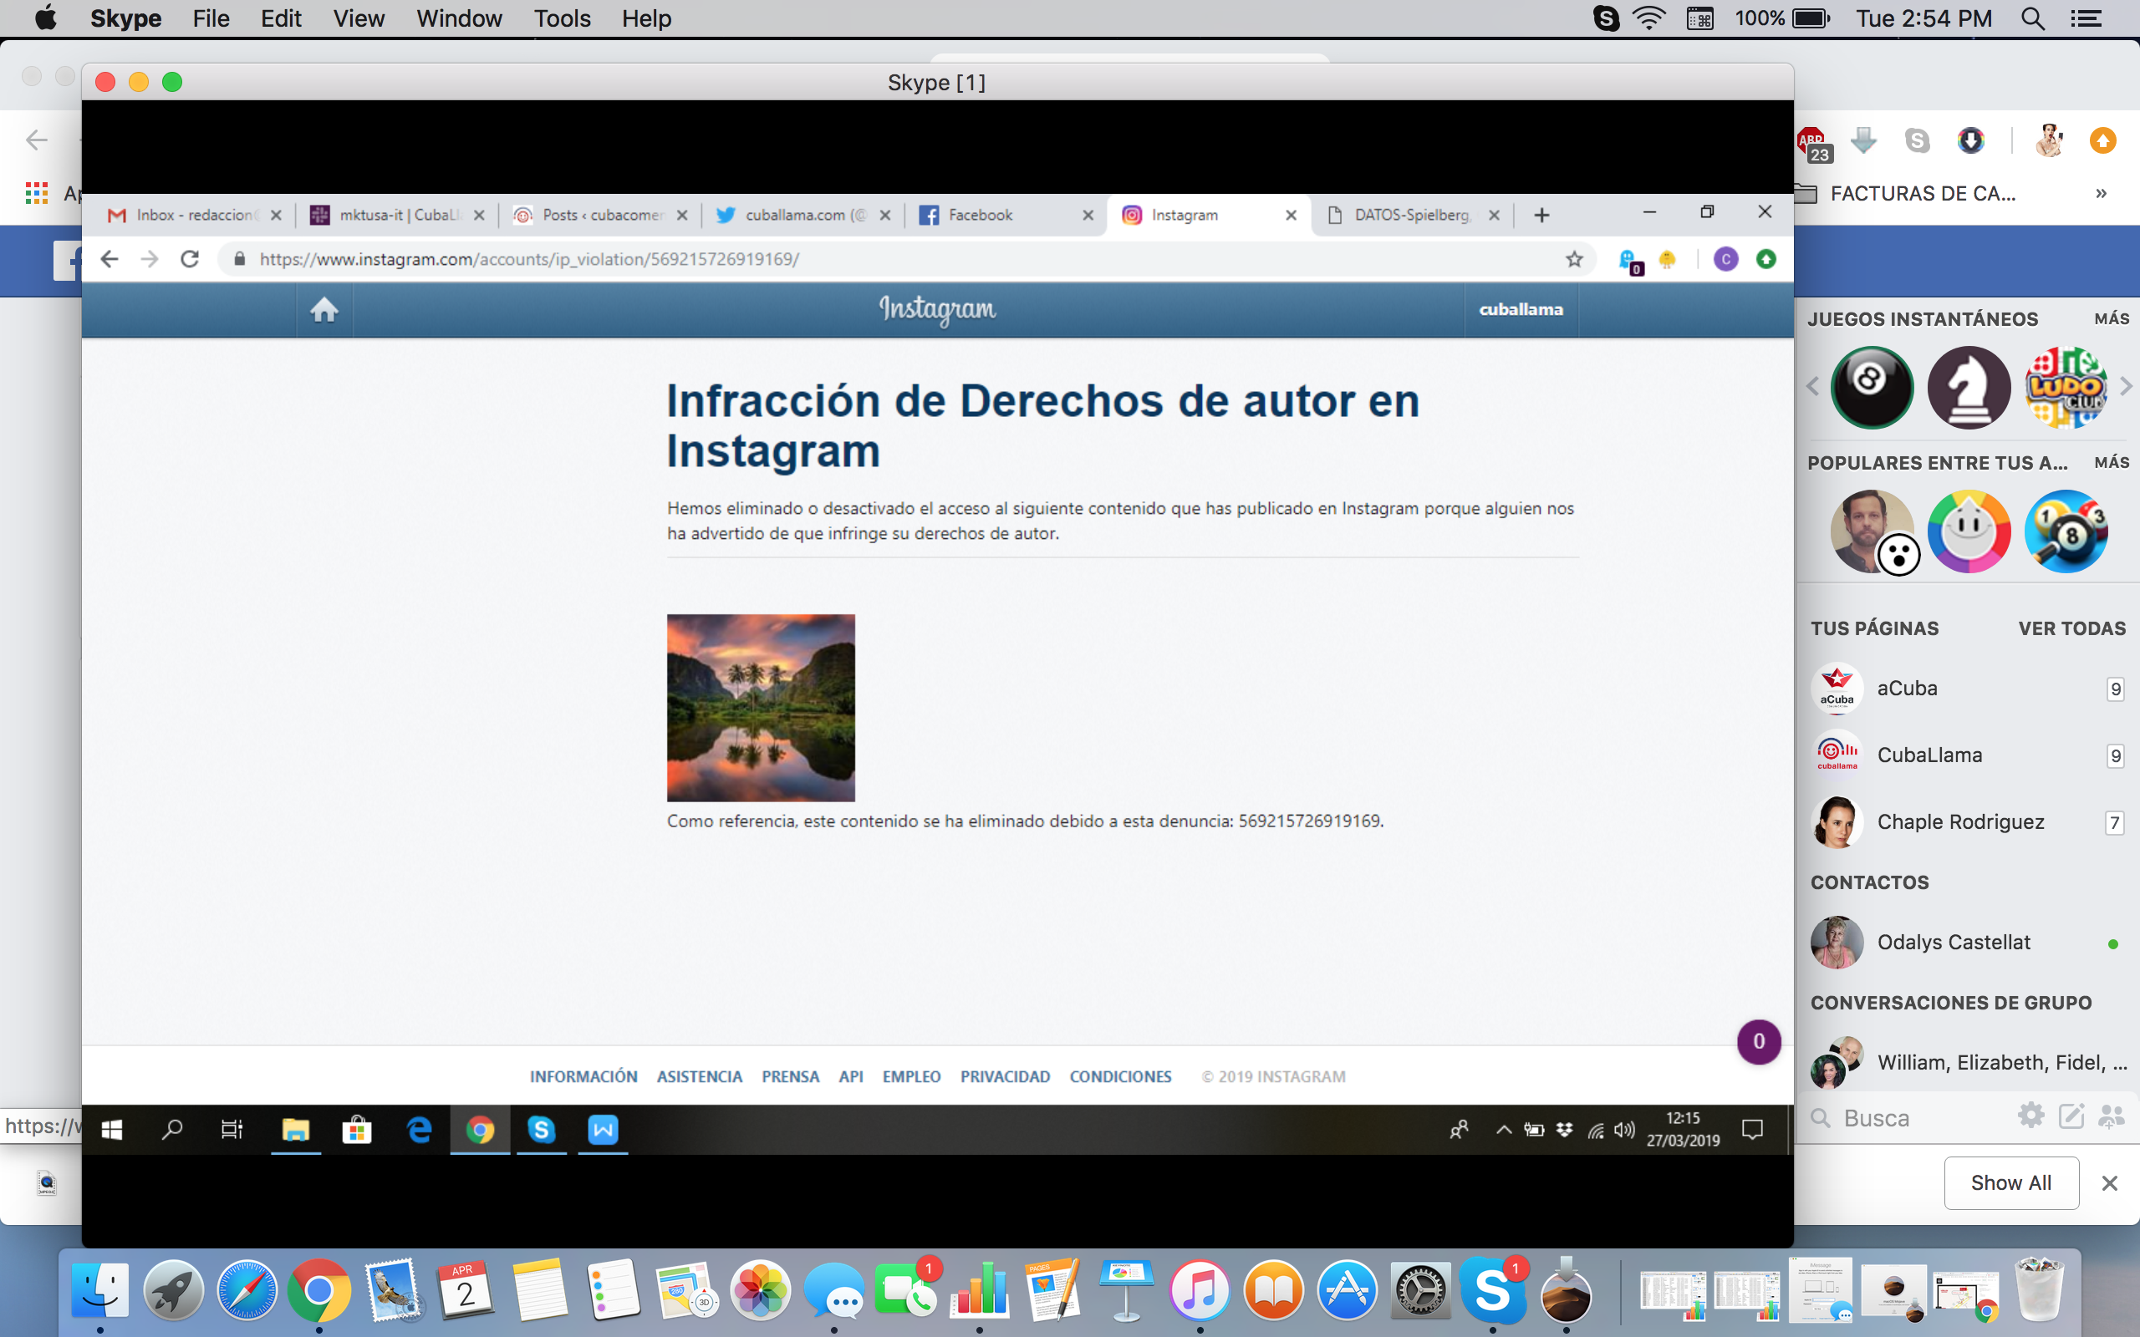
Task: Click the removed landscape photo thumbnail
Action: [761, 708]
